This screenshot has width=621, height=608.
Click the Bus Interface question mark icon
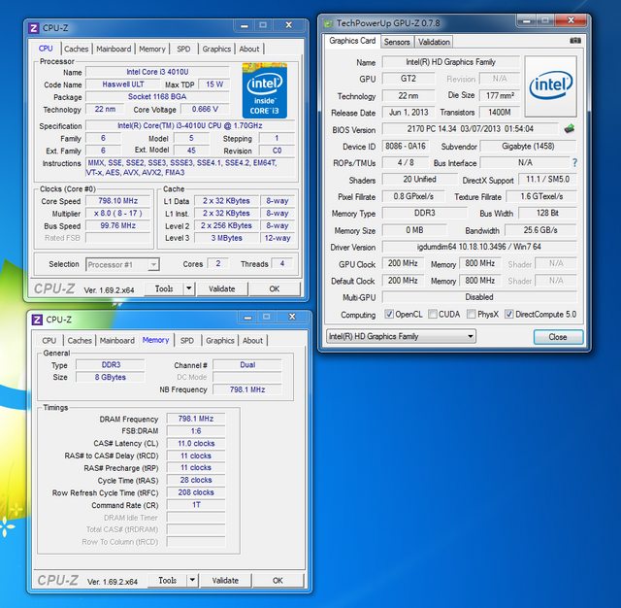pyautogui.click(x=574, y=162)
